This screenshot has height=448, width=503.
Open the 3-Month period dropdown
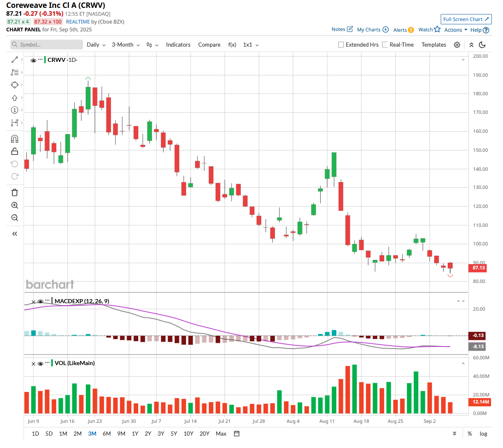coord(126,45)
